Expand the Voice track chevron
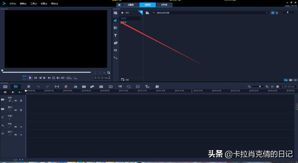 [21, 127]
